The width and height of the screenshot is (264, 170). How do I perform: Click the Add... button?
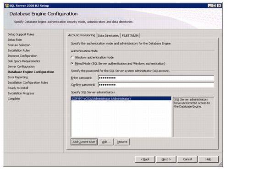click(106, 142)
